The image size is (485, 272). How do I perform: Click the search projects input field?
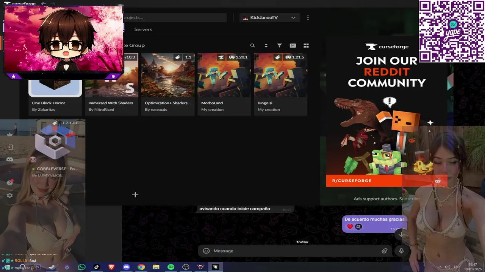tap(175, 17)
